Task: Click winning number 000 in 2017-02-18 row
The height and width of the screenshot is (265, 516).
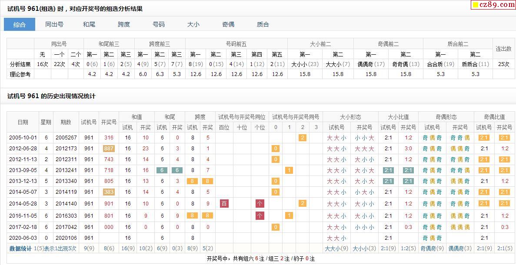Action: click(109, 227)
